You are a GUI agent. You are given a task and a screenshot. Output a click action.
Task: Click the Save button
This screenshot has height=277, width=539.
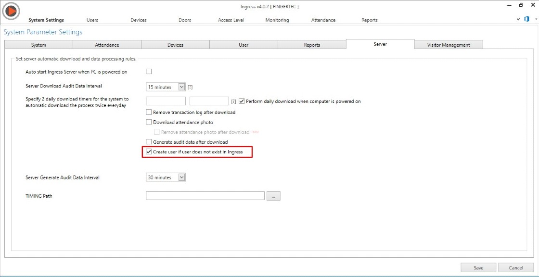[478, 268]
